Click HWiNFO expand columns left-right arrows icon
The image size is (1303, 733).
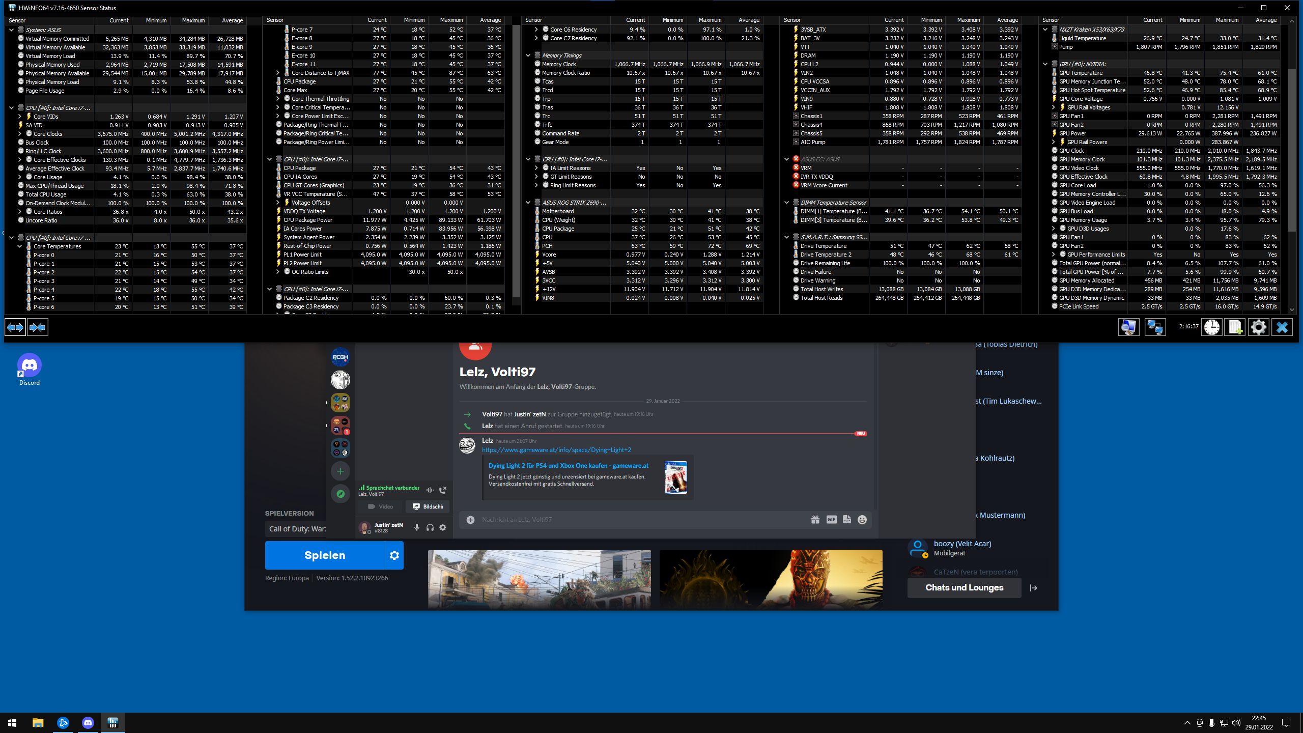click(x=15, y=327)
